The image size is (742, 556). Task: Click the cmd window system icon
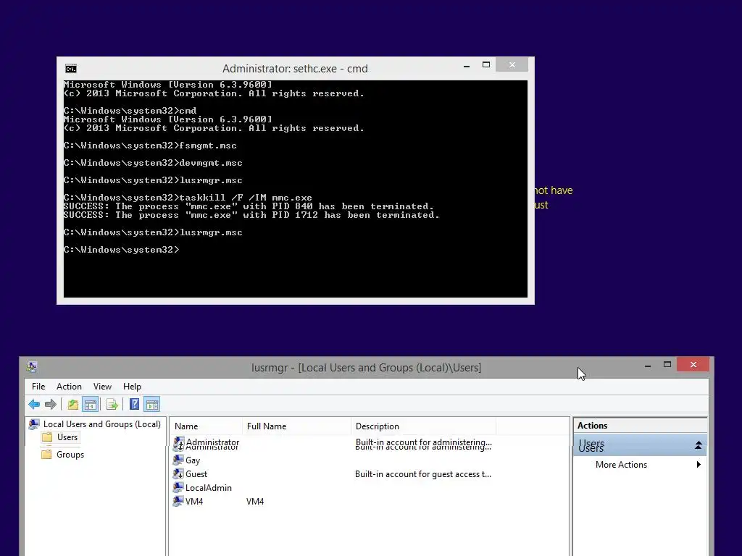(x=71, y=69)
